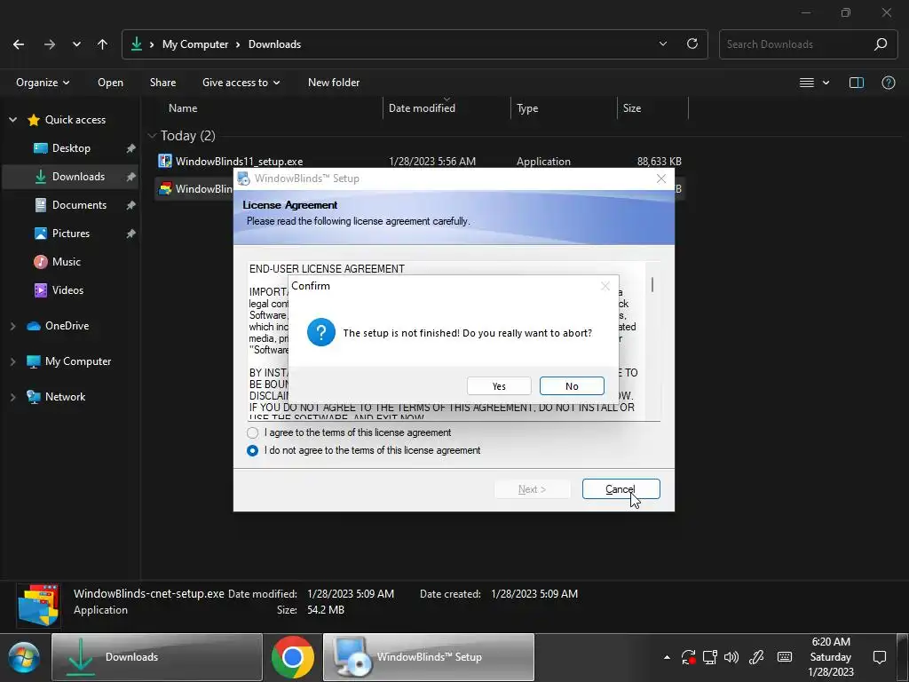Launch Google Chrome from the taskbar
This screenshot has width=909, height=682.
[293, 657]
